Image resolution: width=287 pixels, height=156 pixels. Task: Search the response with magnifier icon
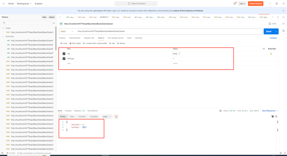coord(276,116)
